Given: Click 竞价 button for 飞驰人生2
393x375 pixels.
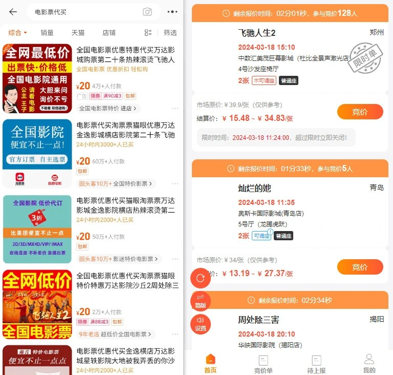Looking at the screenshot, I should point(360,112).
